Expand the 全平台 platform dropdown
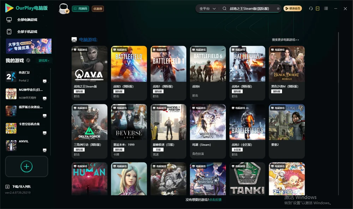 point(207,8)
